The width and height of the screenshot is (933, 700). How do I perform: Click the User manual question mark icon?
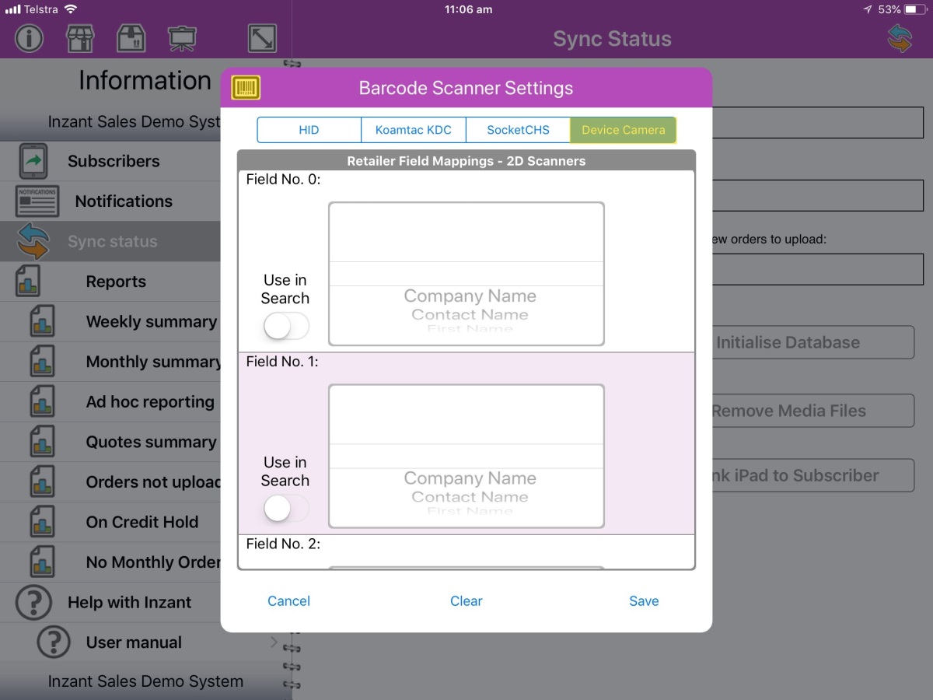click(x=54, y=642)
